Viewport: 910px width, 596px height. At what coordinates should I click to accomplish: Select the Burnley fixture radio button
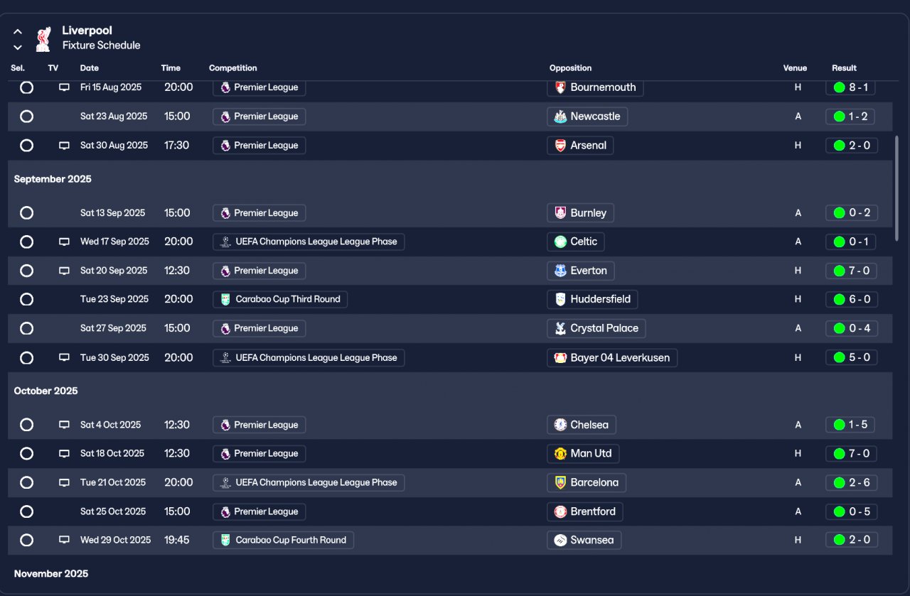(26, 213)
